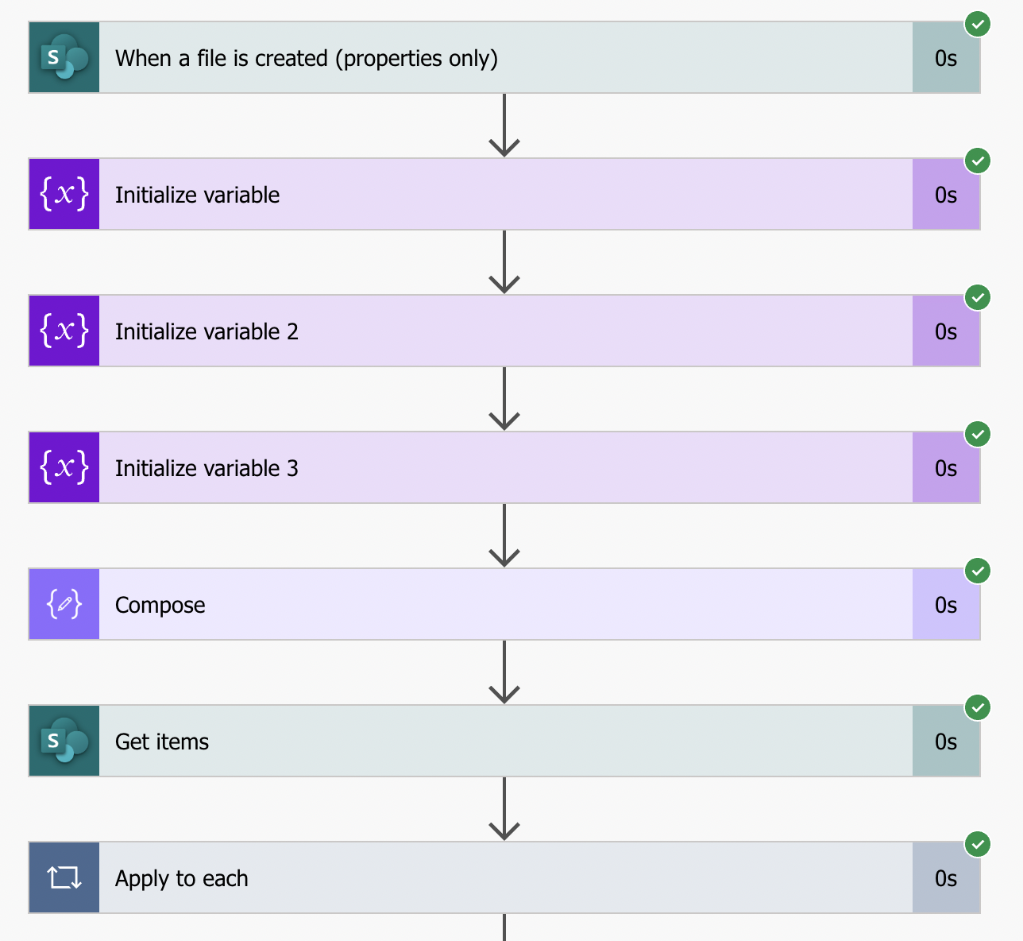Click the Compose action icon
The width and height of the screenshot is (1023, 941).
tap(64, 605)
